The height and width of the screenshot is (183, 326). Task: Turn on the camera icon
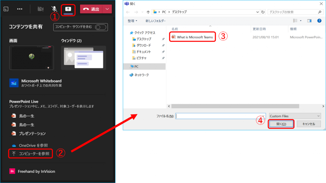[40, 9]
